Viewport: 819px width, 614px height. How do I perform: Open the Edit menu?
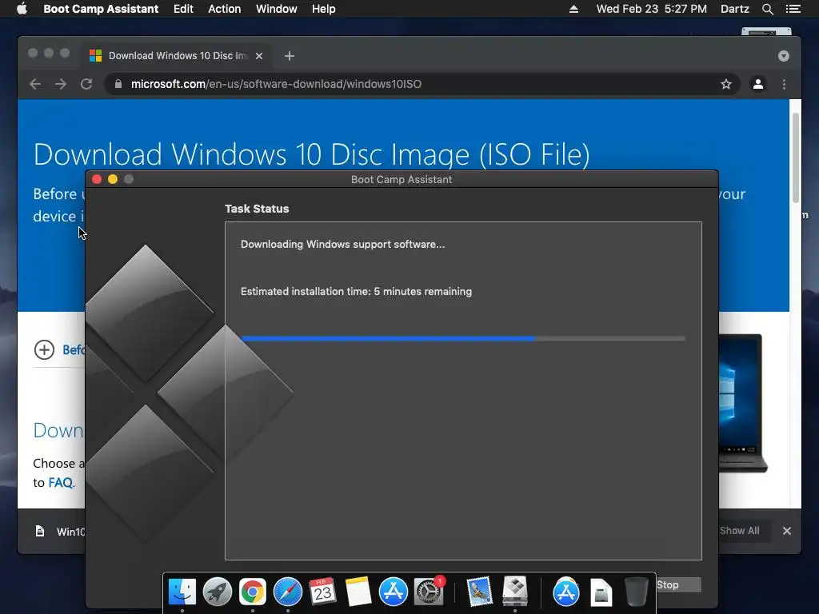pyautogui.click(x=183, y=9)
